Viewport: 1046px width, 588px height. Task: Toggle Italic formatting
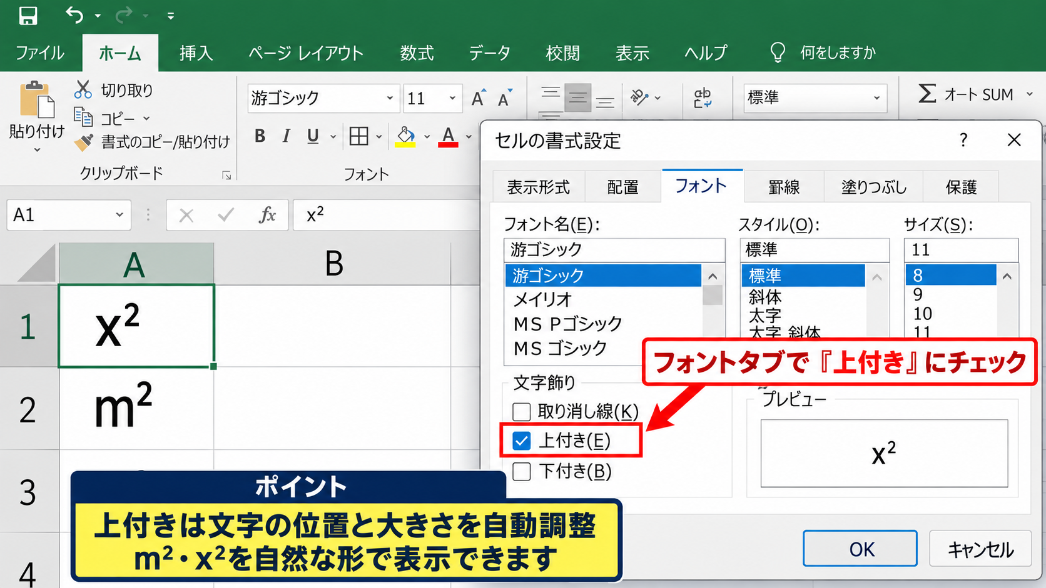(x=286, y=136)
